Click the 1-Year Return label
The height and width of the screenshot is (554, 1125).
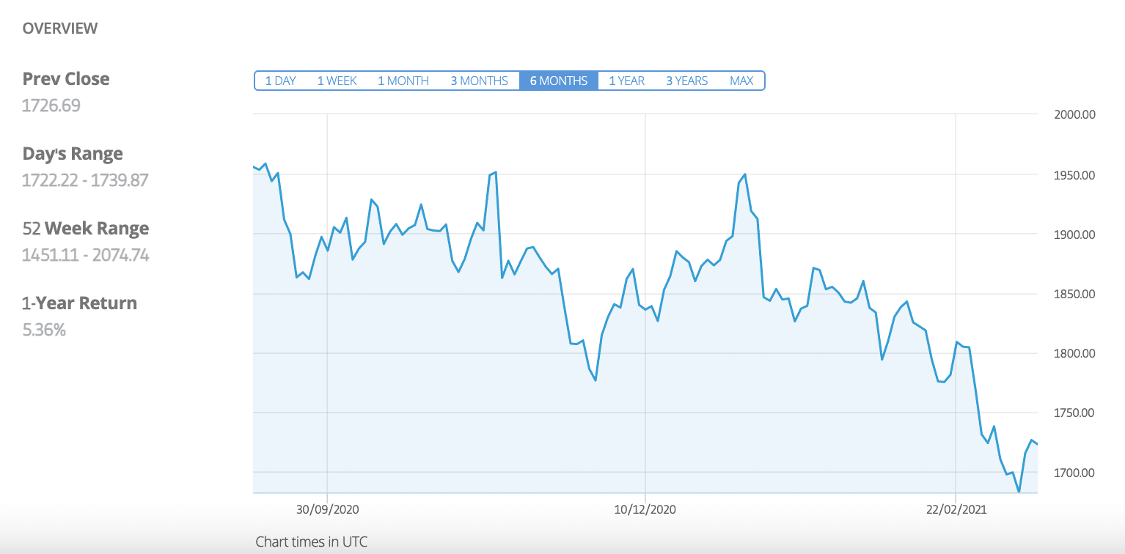pyautogui.click(x=80, y=303)
